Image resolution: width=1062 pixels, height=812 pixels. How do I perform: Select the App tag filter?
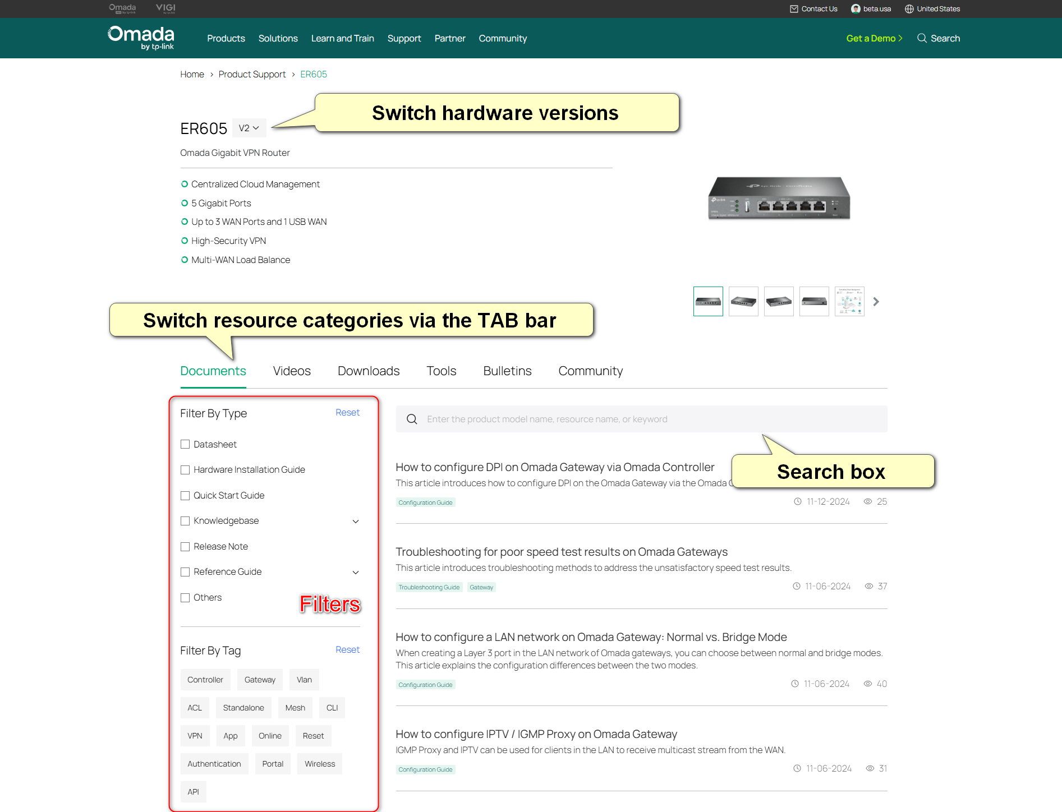pos(231,736)
